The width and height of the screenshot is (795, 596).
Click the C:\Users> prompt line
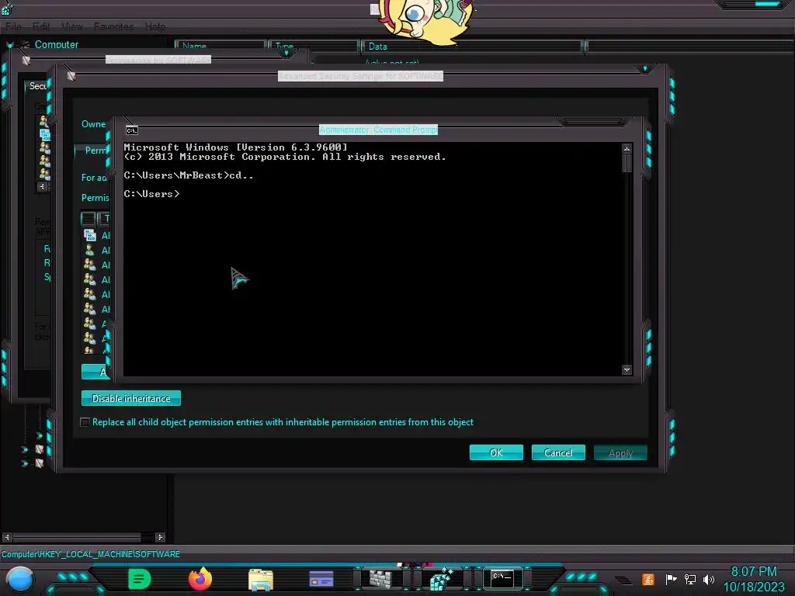pyautogui.click(x=151, y=194)
